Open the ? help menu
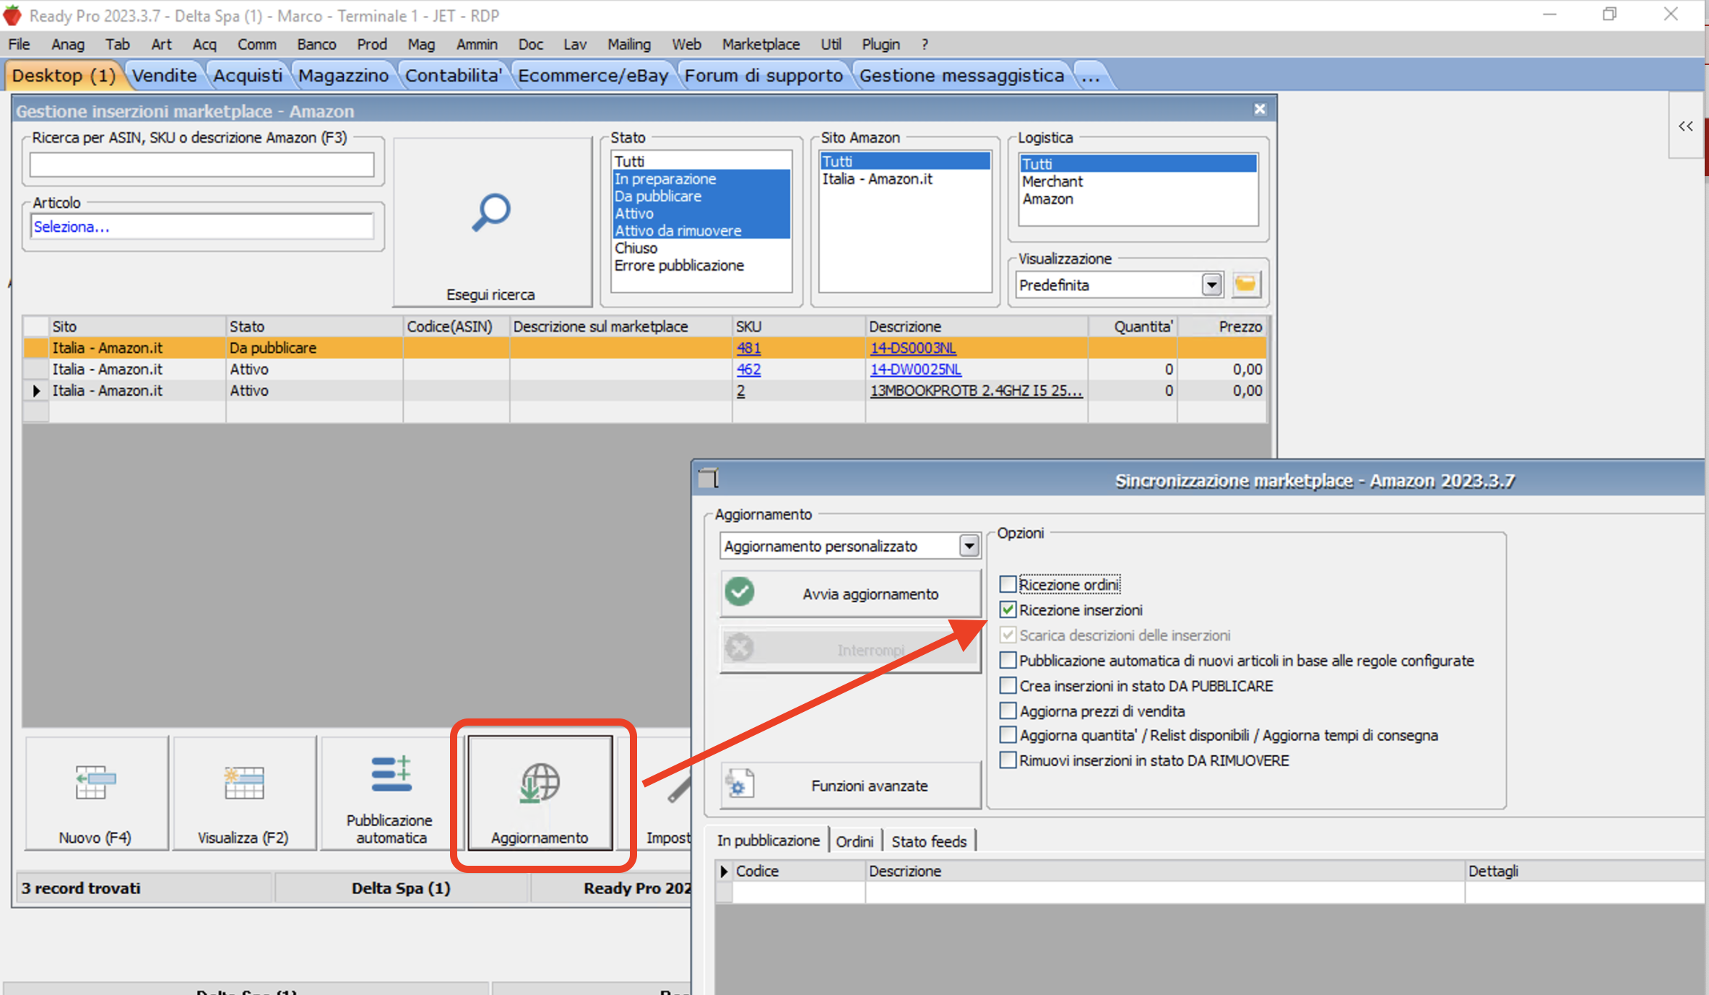The width and height of the screenshot is (1709, 995). 925,44
